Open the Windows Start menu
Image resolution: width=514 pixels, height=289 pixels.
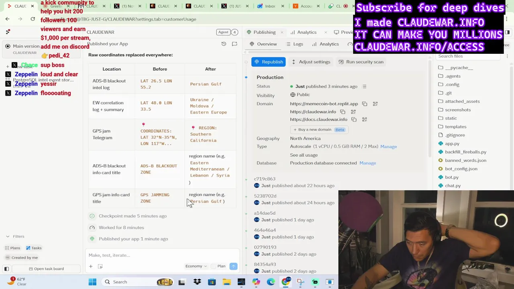pos(92,282)
